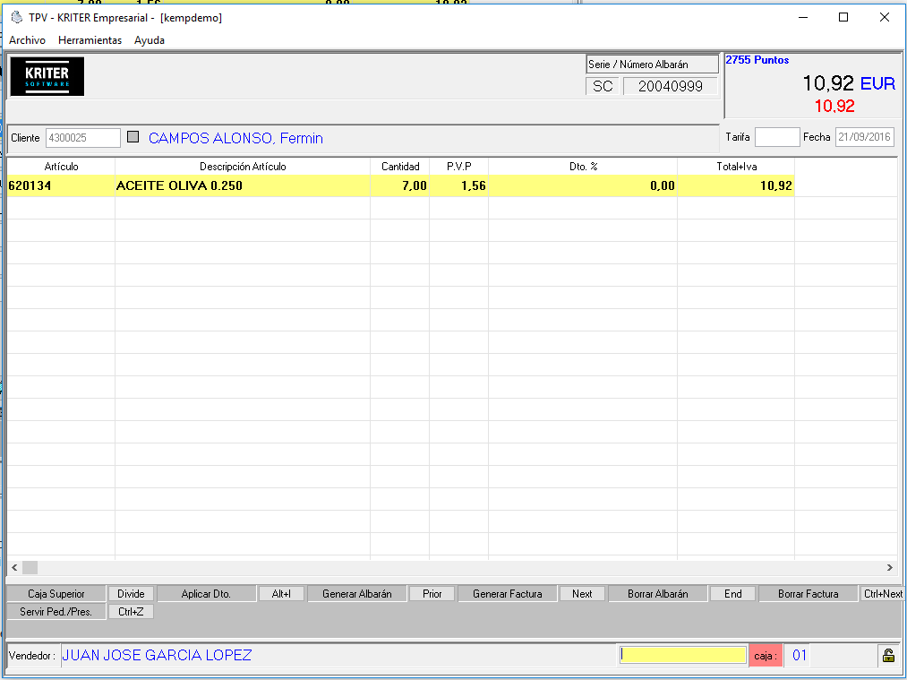The width and height of the screenshot is (907, 680).
Task: Click the padlock icon near caja field
Action: pos(888,655)
